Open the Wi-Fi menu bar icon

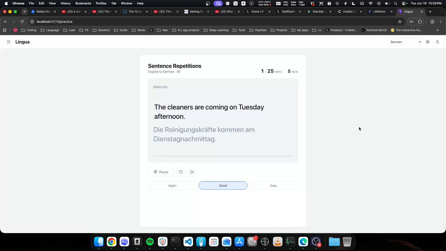pyautogui.click(x=370, y=3)
